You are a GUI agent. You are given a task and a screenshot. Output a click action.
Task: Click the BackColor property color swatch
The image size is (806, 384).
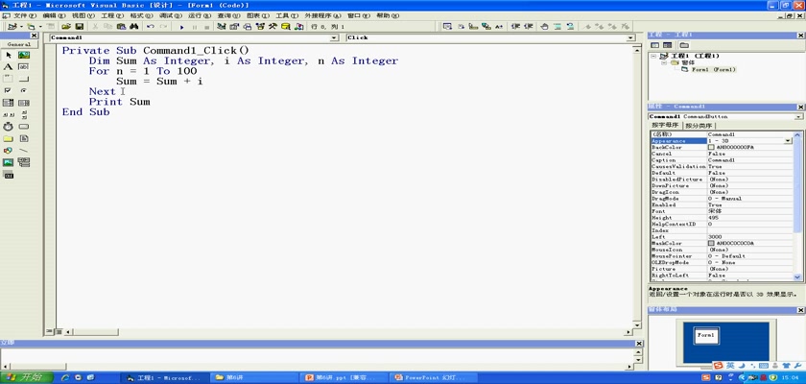click(x=711, y=147)
